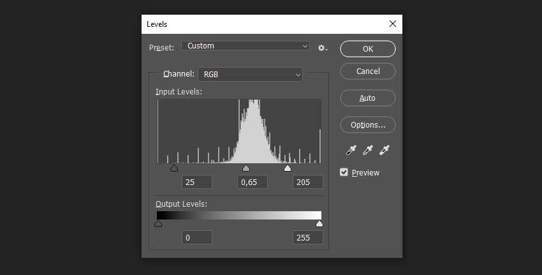Screen dimensions: 542x275
Task: Close the Levels dialog
Action: pos(392,24)
